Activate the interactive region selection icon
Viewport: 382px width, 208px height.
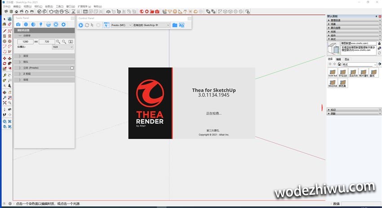[107, 25]
